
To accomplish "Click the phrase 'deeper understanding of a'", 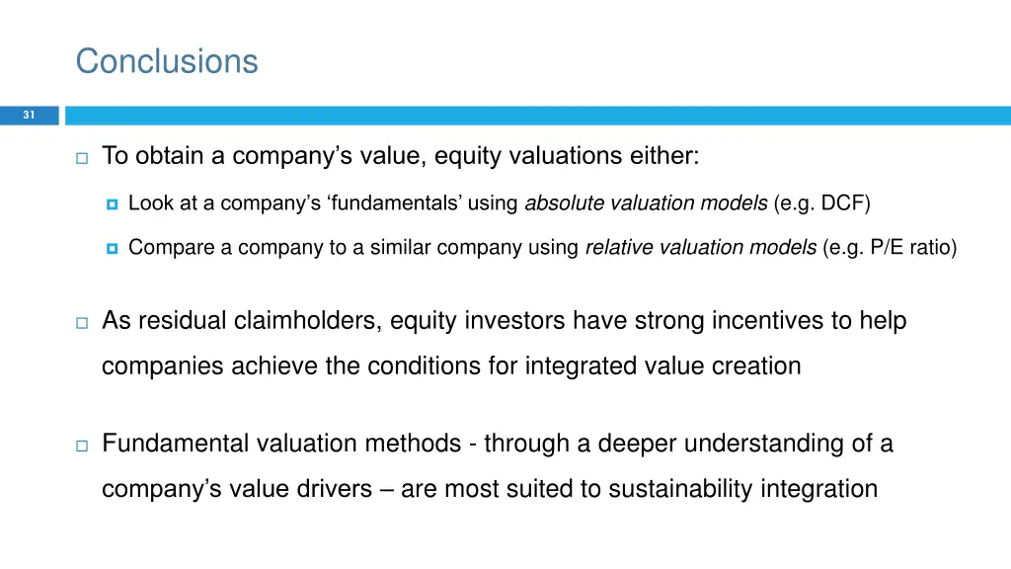I will pyautogui.click(x=745, y=444).
